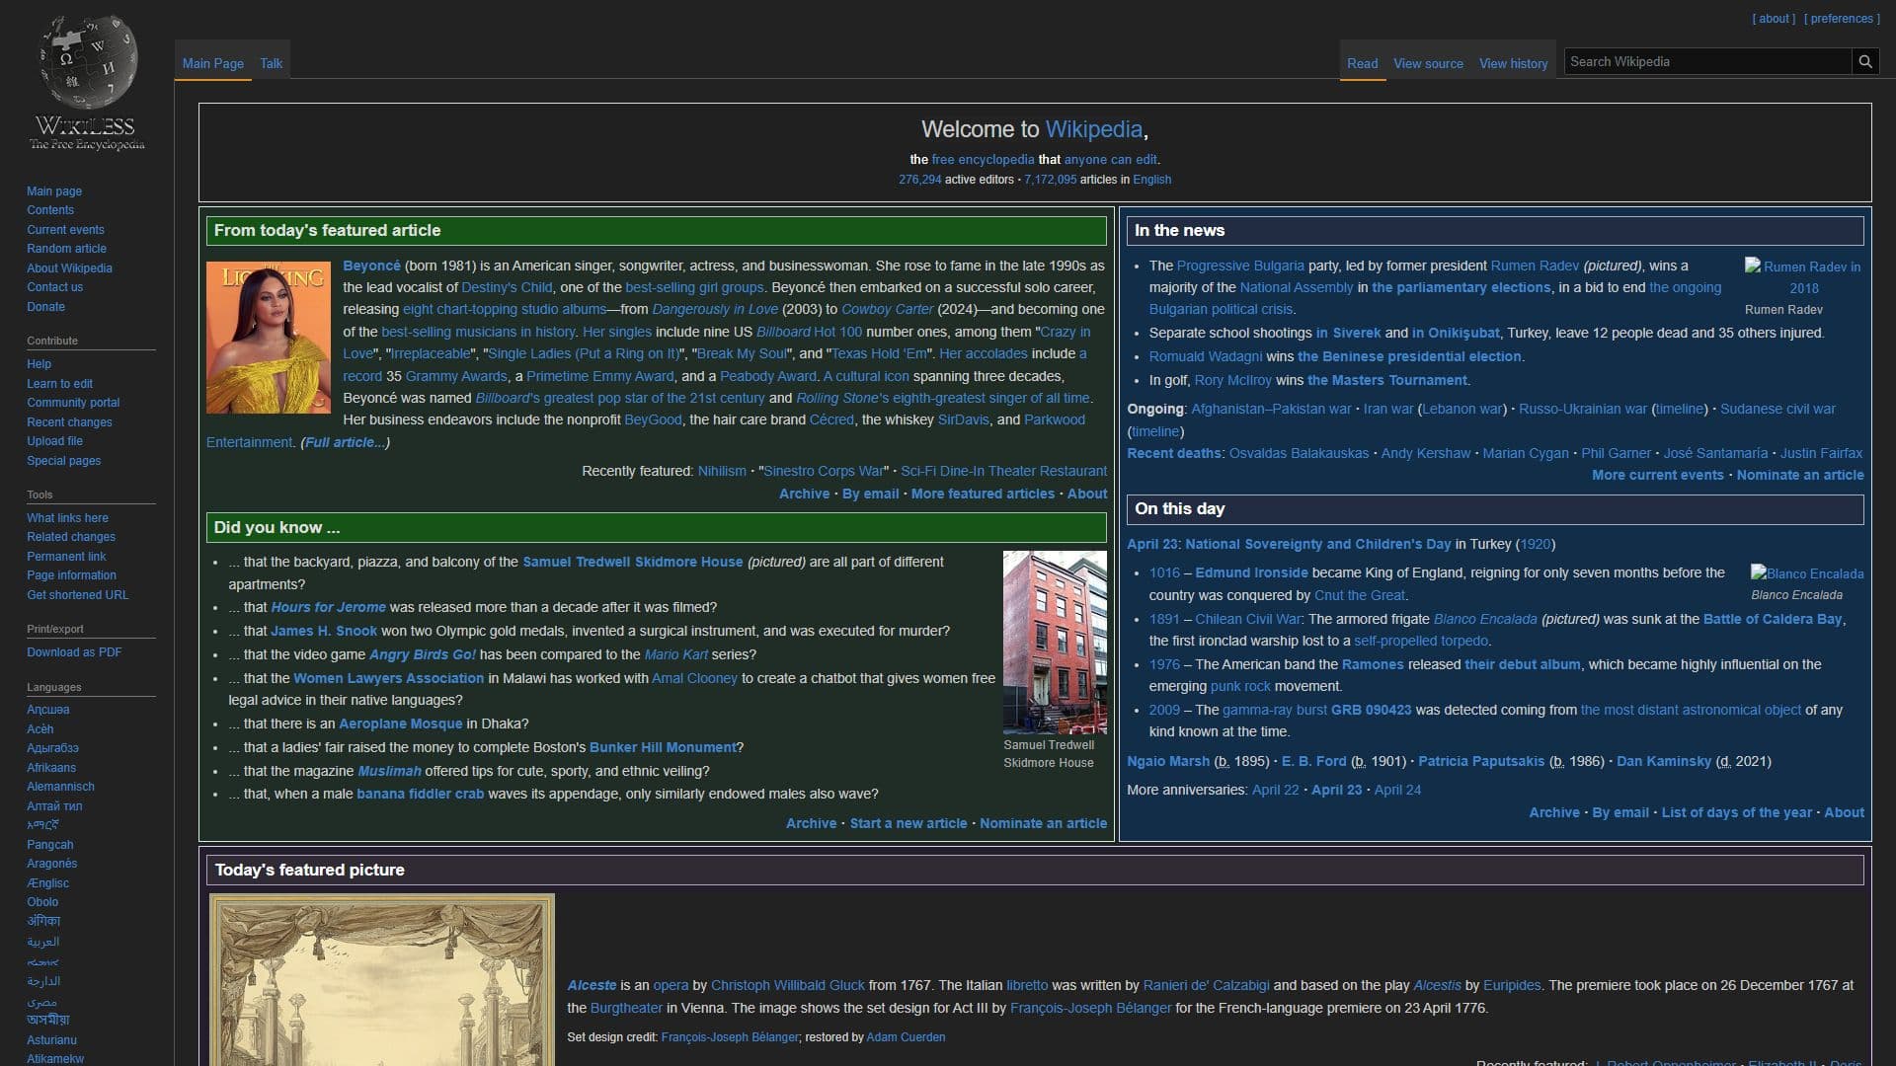
Task: Open the preferences link at top right
Action: 1842,19
